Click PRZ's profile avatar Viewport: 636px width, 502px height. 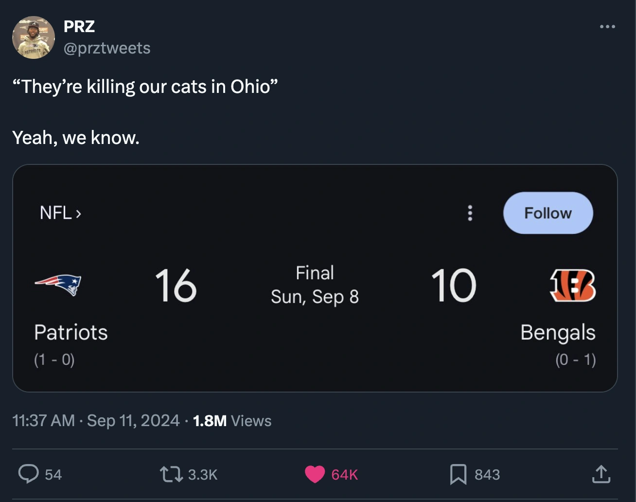click(x=33, y=37)
